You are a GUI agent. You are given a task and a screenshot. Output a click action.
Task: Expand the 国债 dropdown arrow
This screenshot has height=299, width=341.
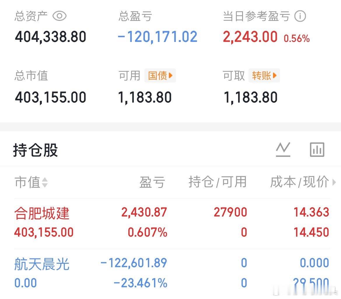coord(171,76)
